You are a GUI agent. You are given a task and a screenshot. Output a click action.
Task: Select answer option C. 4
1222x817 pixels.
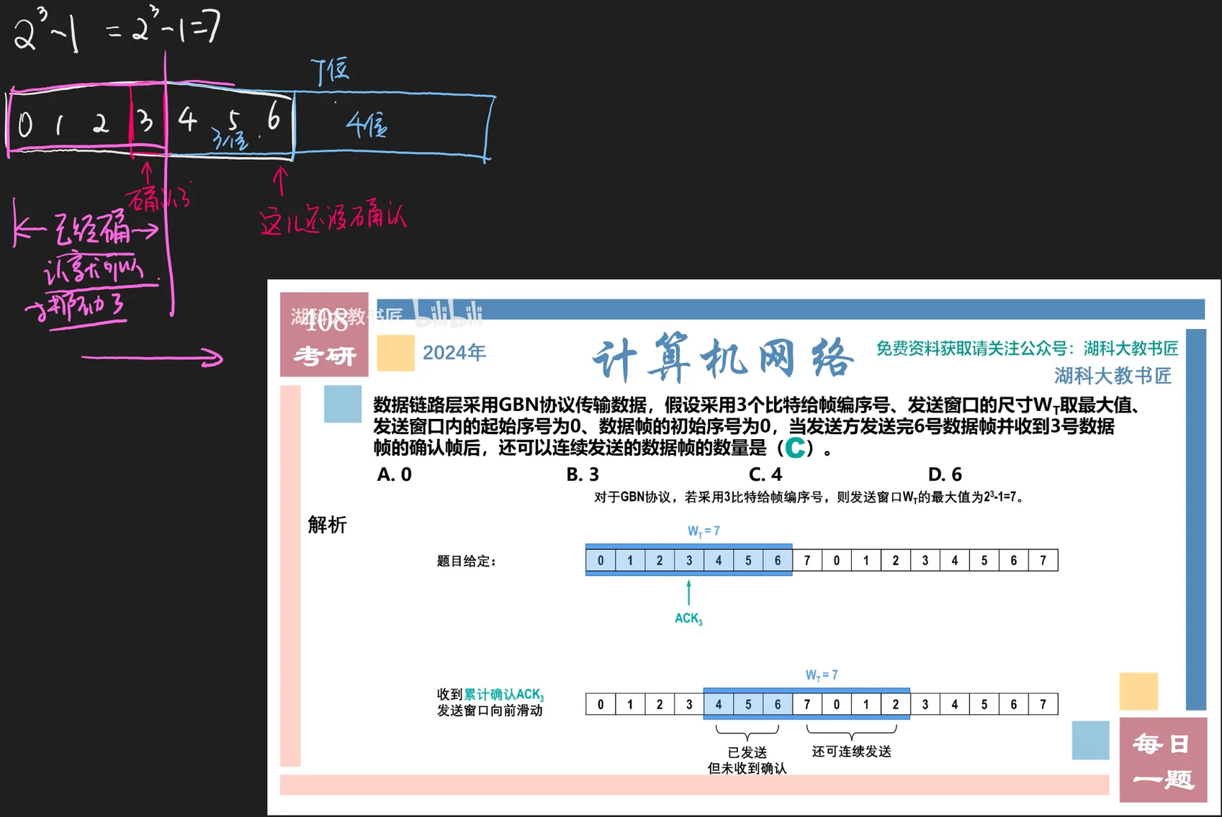[765, 475]
